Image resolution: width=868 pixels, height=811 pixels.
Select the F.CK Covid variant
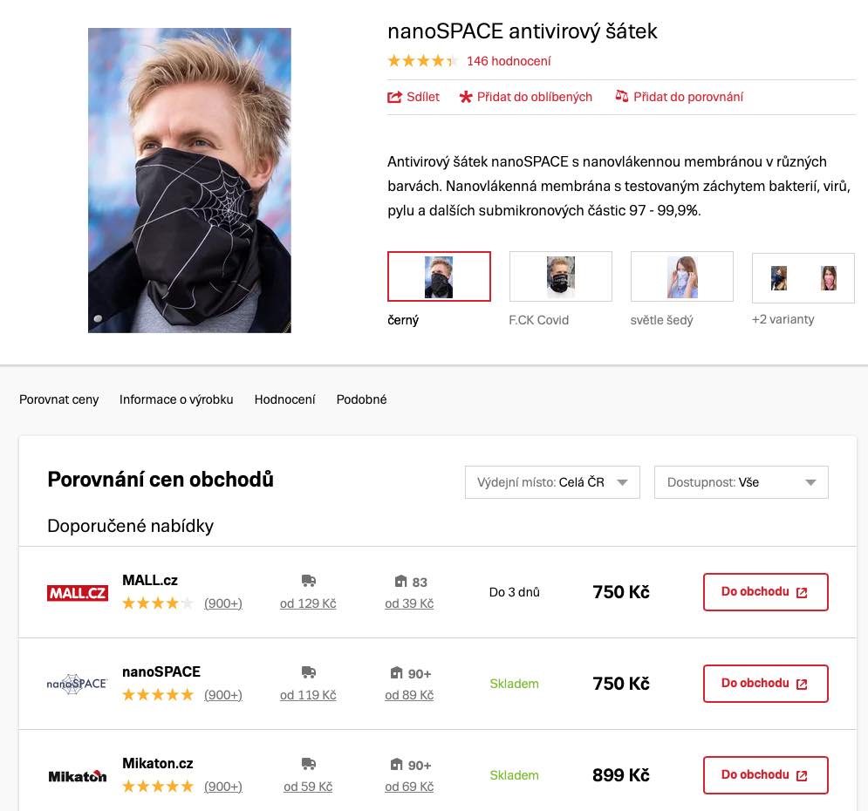[x=560, y=276]
